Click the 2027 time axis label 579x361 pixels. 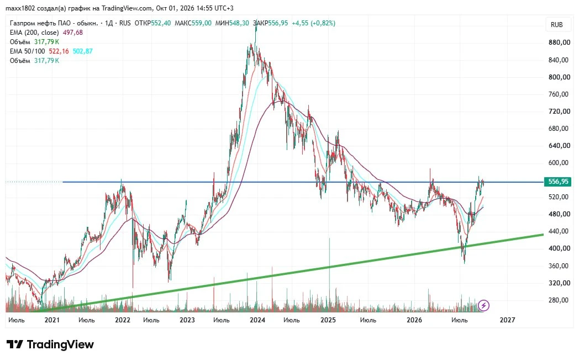coord(507,320)
